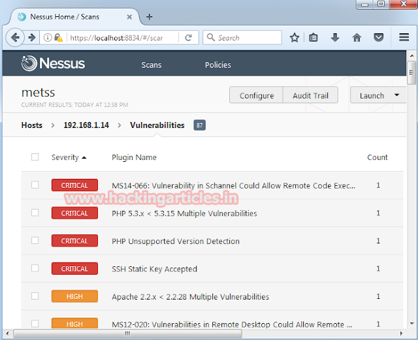Open the Audit Trail button
Screen dimensions: 418x340
pos(311,95)
